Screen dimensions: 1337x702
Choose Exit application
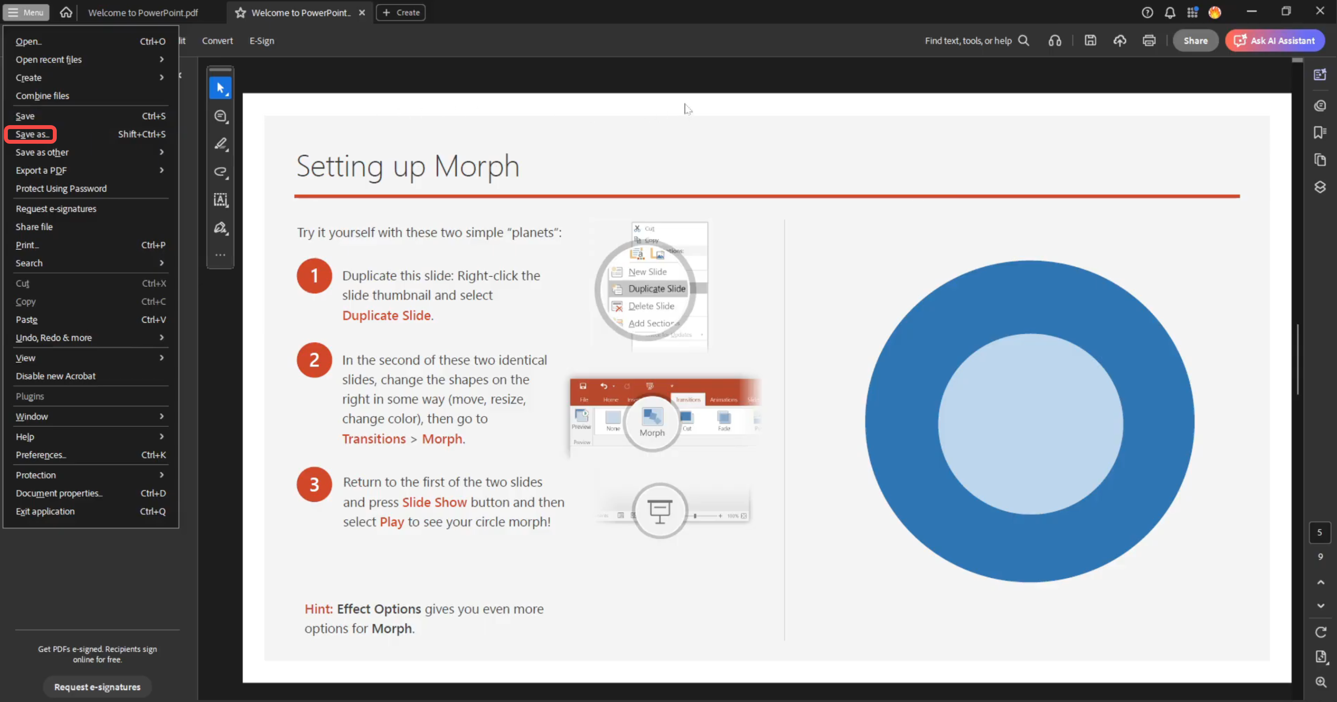91,512
